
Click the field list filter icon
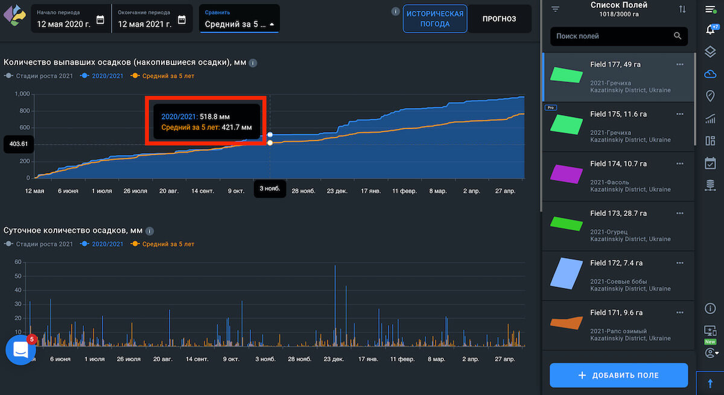(x=556, y=9)
